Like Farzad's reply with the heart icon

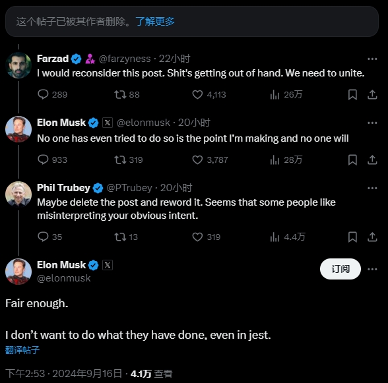pos(197,94)
